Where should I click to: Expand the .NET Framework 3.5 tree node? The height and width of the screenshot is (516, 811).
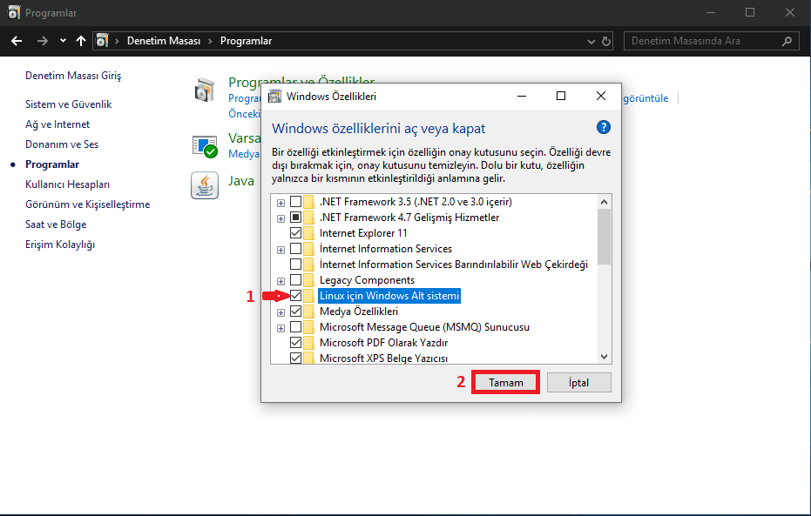pos(280,202)
